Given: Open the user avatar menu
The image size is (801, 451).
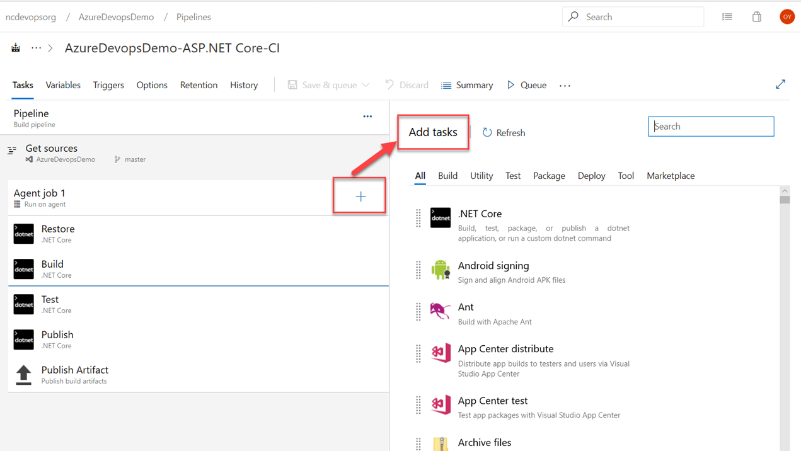Looking at the screenshot, I should tap(787, 17).
